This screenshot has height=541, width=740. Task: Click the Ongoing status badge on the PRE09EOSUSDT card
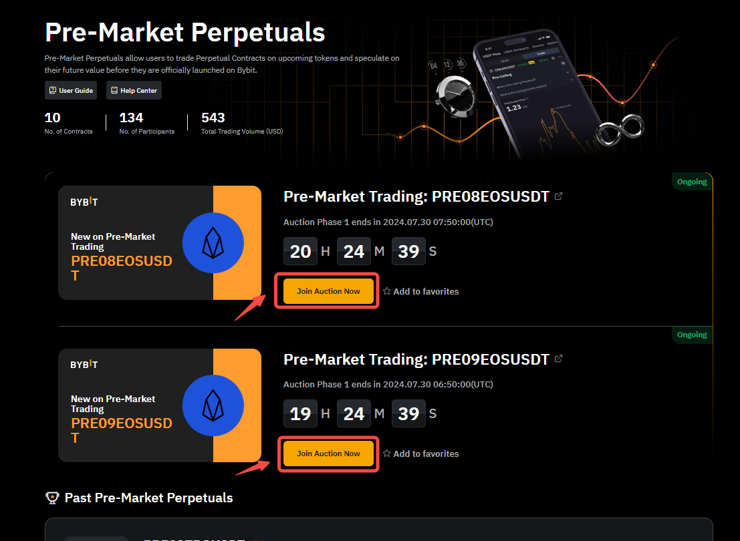(692, 335)
